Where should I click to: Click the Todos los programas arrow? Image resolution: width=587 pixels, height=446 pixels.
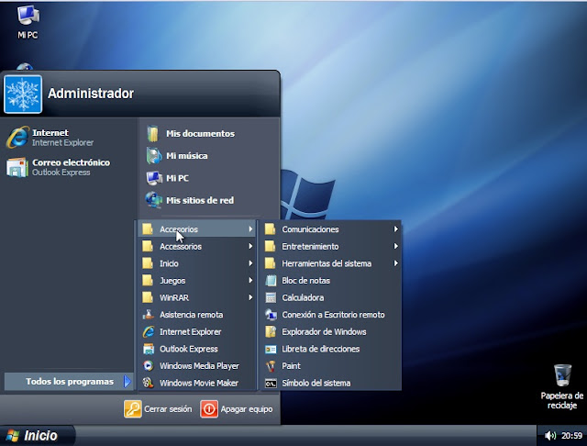[x=127, y=382]
